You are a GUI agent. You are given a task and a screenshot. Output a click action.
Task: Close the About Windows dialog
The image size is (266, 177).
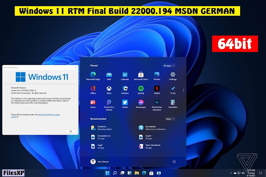click(76, 67)
